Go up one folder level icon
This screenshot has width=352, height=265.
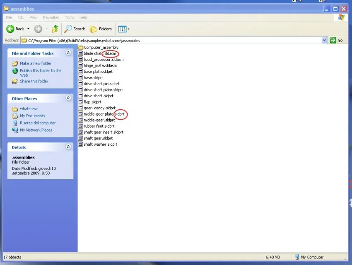point(55,29)
